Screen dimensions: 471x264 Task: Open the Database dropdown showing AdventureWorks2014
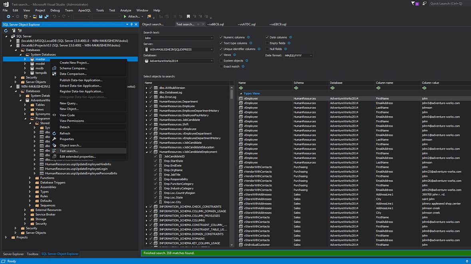[x=211, y=61]
